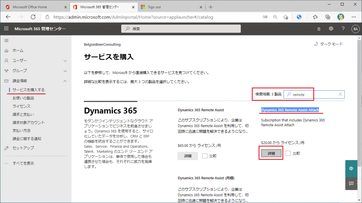Open the floating feedback chat button
Screen dimensions: 362x203
351,183
